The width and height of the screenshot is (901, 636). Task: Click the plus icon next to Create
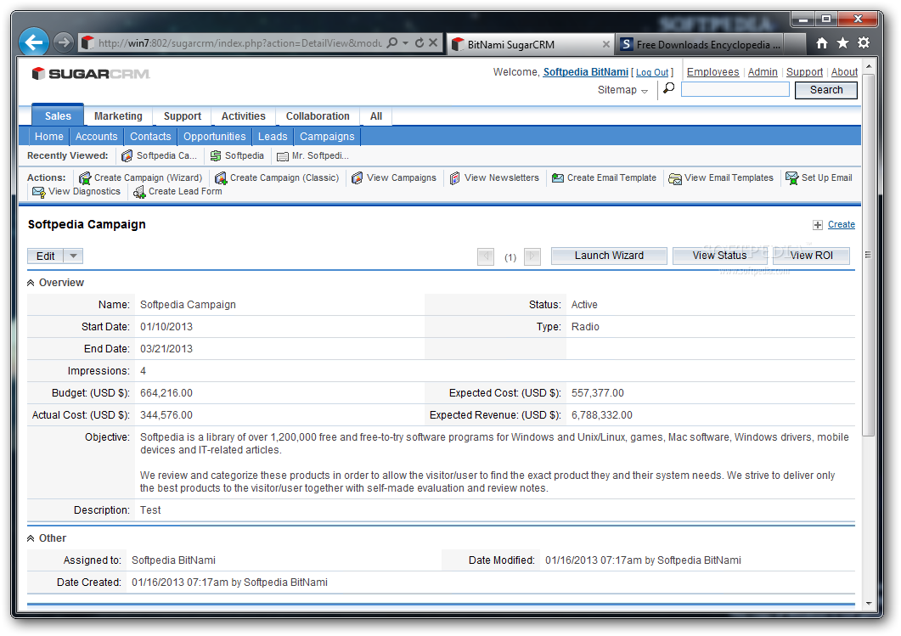[818, 225]
